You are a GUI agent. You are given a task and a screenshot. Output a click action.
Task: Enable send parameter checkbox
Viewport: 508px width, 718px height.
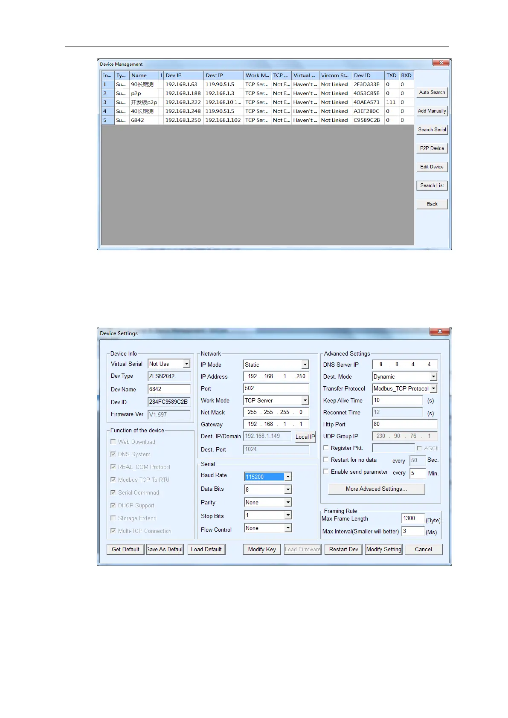click(x=326, y=472)
